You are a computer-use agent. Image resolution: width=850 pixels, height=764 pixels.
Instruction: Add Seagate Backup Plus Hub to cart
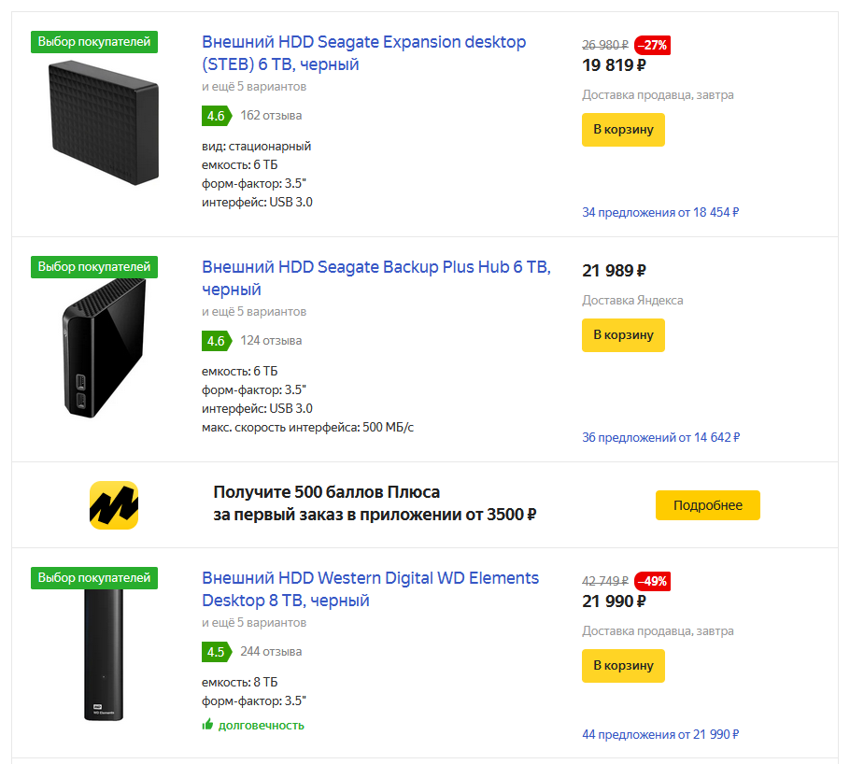pos(623,335)
